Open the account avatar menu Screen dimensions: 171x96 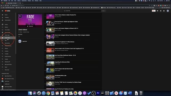[x=168, y=11]
